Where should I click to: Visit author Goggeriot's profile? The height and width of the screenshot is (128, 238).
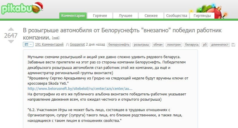pyautogui.click(x=77, y=45)
